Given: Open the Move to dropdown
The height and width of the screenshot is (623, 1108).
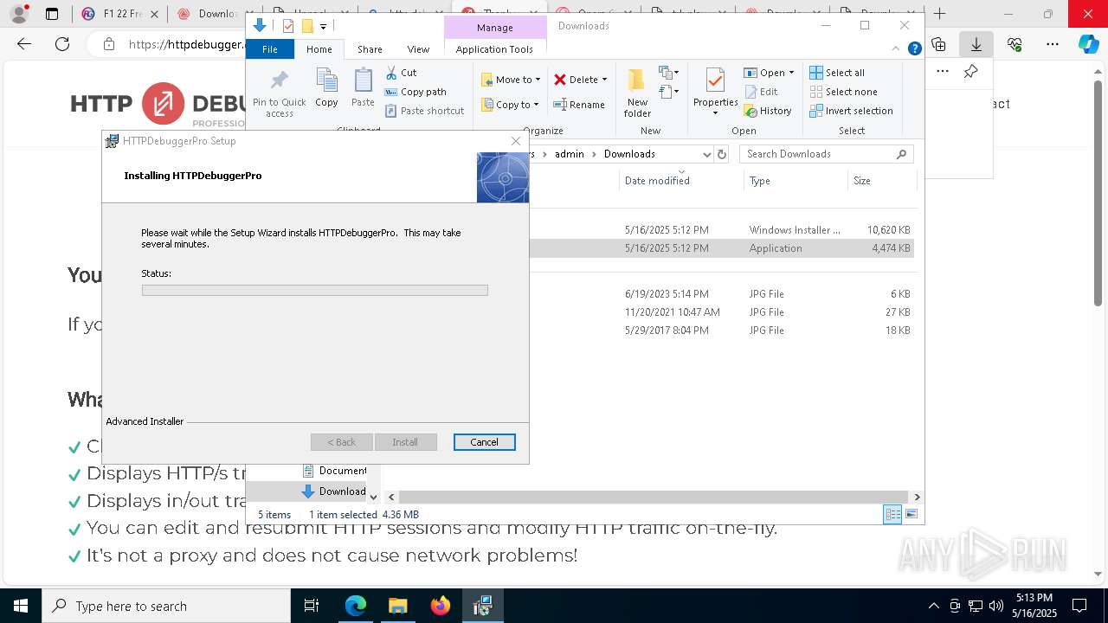Looking at the screenshot, I should click(x=511, y=80).
